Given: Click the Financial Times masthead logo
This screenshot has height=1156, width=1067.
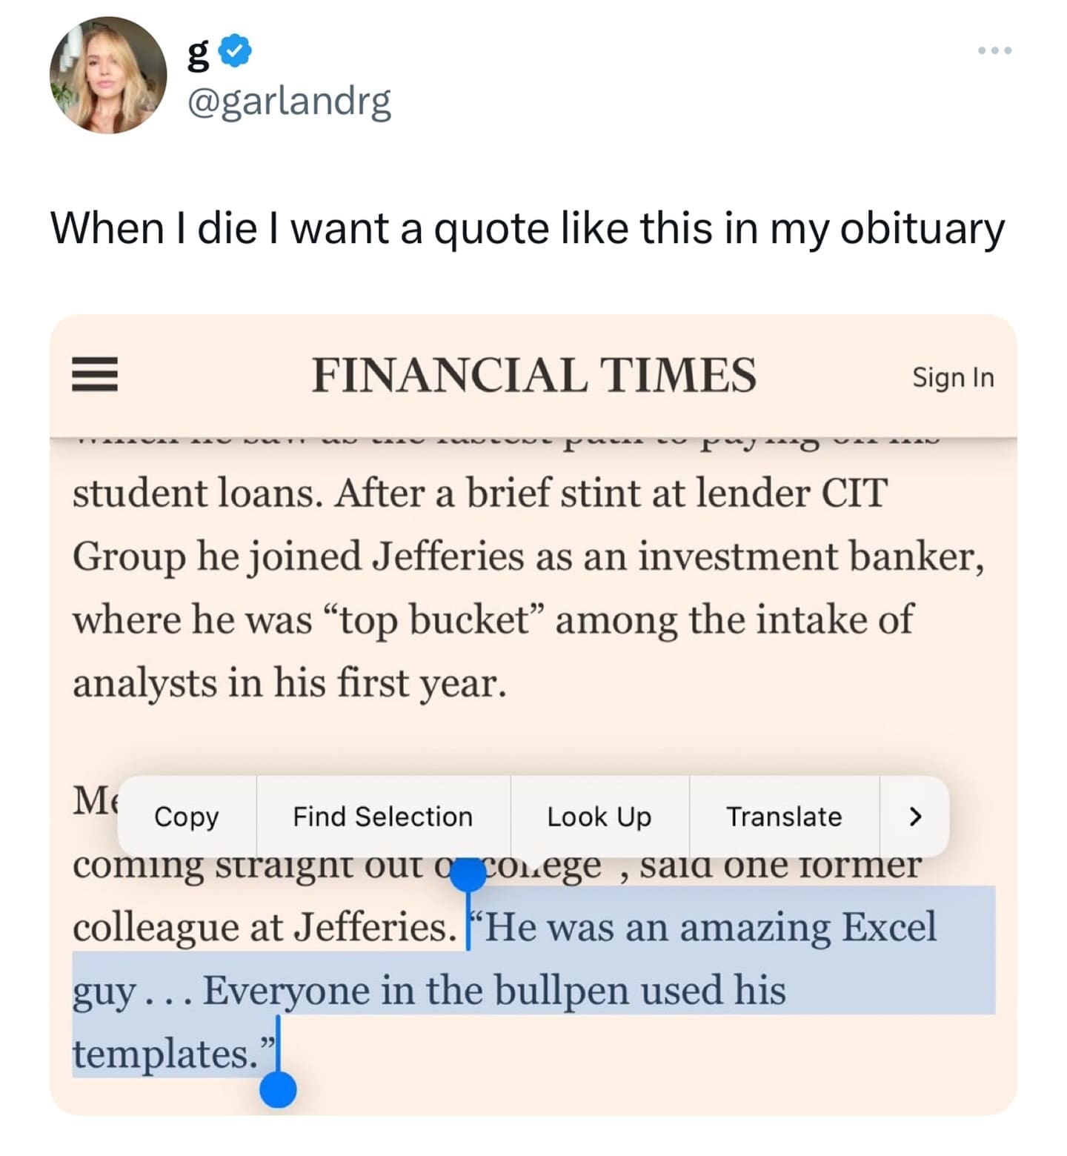Looking at the screenshot, I should [536, 376].
